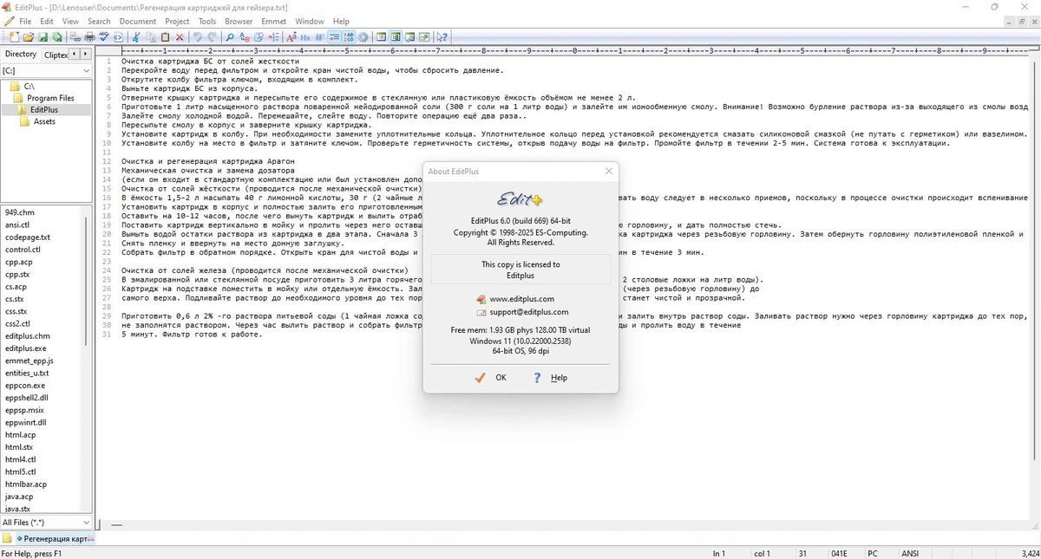Viewport: 1041px width, 559px height.
Task: Open the Document menu
Action: click(x=138, y=21)
